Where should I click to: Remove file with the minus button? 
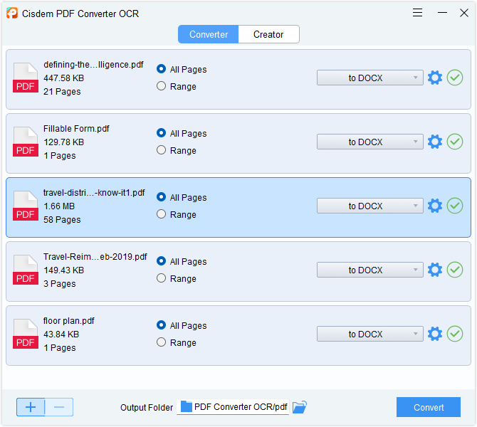pyautogui.click(x=59, y=407)
